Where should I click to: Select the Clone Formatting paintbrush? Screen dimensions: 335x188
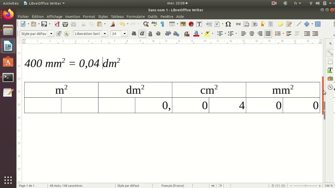pyautogui.click(x=113, y=24)
